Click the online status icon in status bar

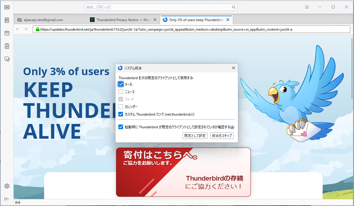(x=18, y=203)
